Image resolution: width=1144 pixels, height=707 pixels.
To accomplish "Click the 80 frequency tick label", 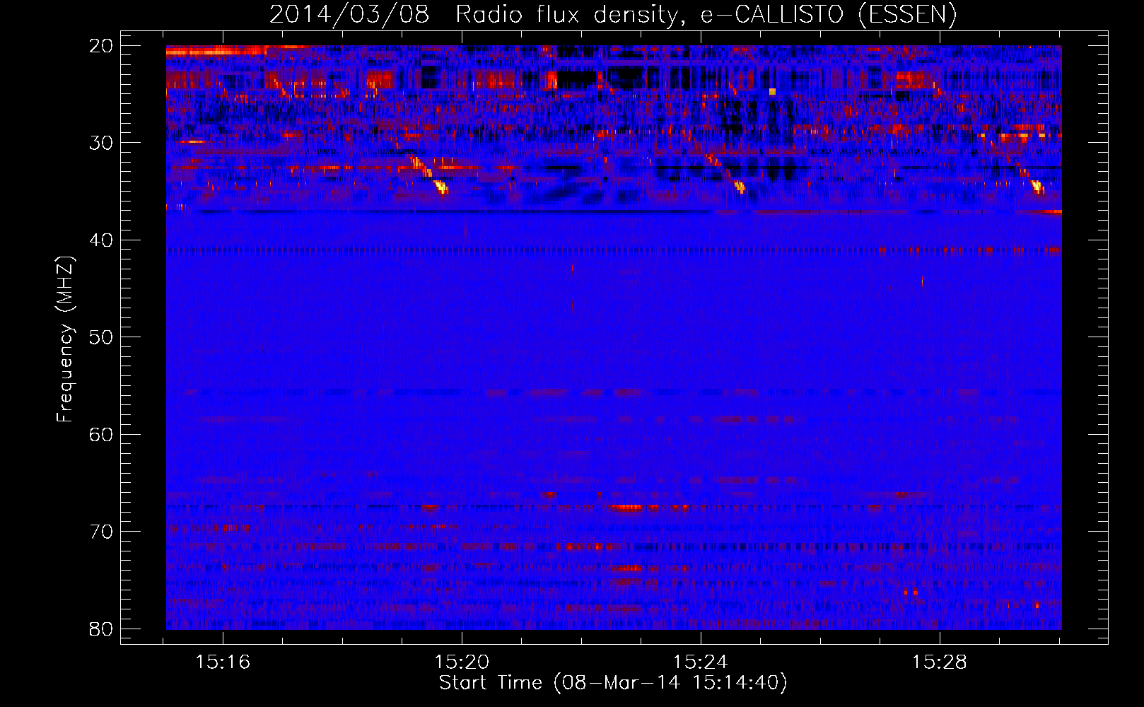I will click(102, 629).
